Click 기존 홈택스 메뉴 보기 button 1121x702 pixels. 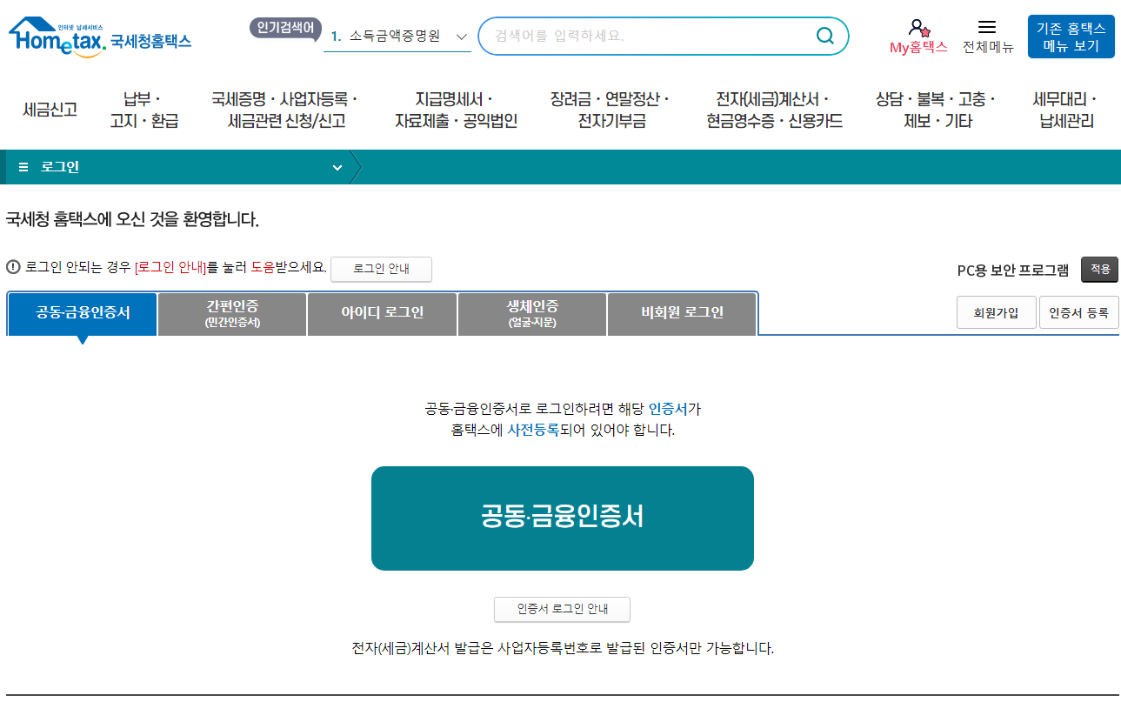[x=1071, y=37]
